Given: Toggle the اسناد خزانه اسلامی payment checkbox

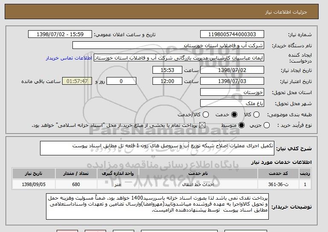Looking at the screenshot, I should tap(202, 125).
